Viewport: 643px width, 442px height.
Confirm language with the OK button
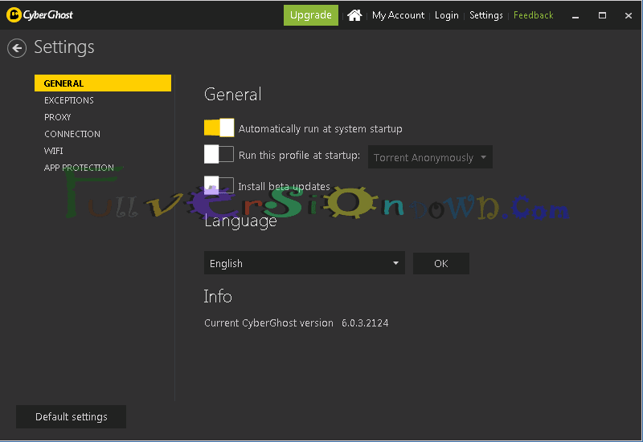(x=441, y=264)
